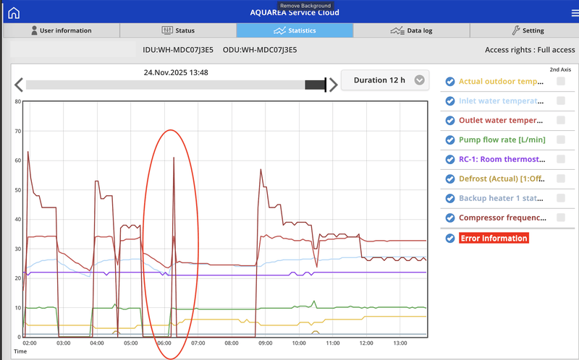Open the Data log tab

[x=411, y=30]
